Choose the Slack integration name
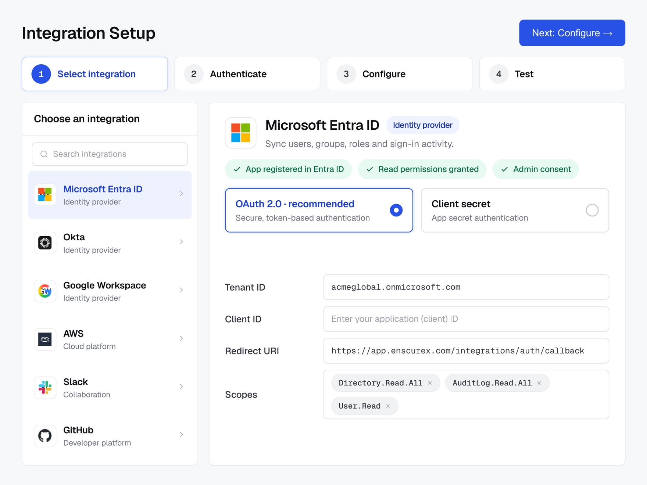This screenshot has height=485, width=647. point(75,382)
